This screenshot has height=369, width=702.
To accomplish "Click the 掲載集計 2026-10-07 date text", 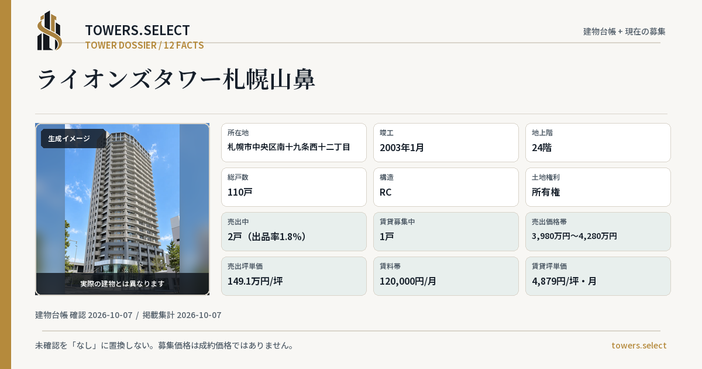I will coord(182,315).
